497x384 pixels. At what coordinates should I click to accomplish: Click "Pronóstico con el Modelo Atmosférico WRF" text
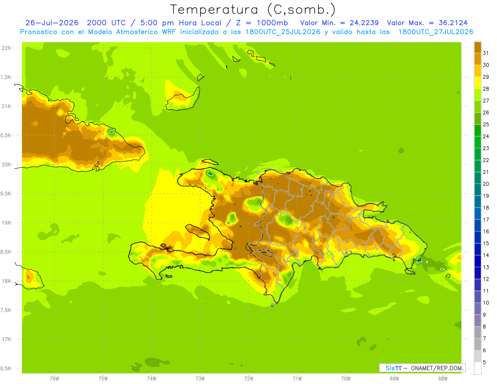pos(99,32)
